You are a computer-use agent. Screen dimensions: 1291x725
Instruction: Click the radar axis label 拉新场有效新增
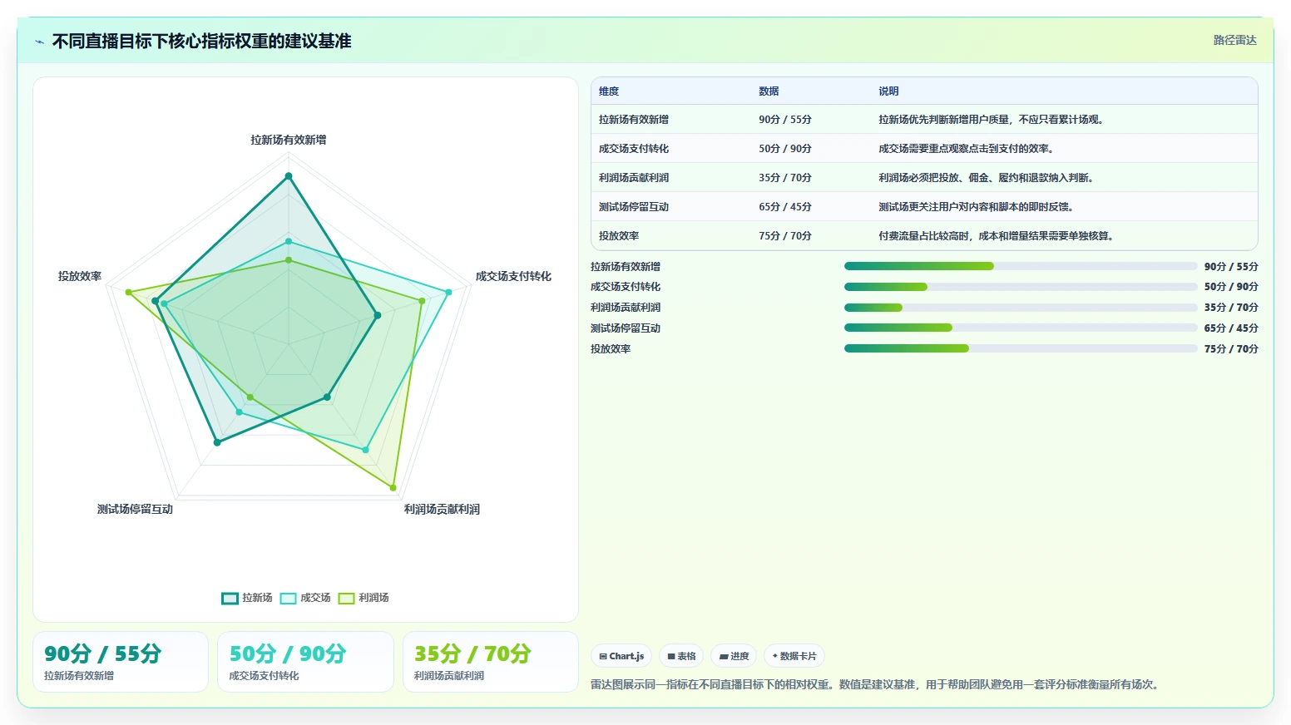289,140
